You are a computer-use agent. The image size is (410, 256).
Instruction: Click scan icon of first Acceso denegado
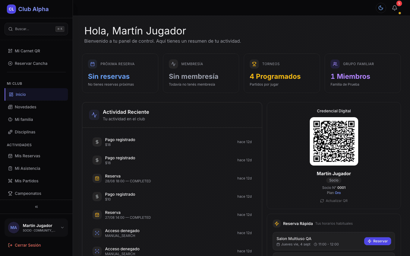[x=97, y=233]
